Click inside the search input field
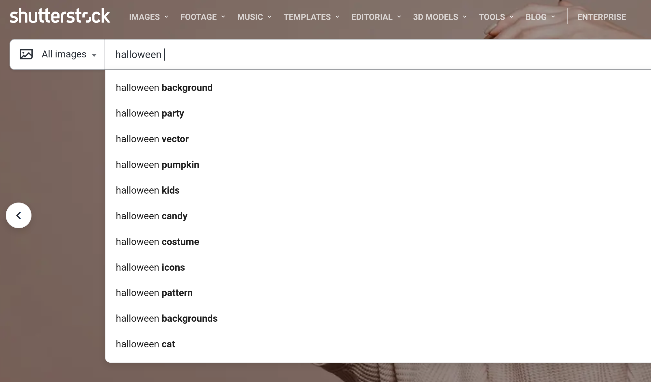This screenshot has height=382, width=651. [260, 54]
